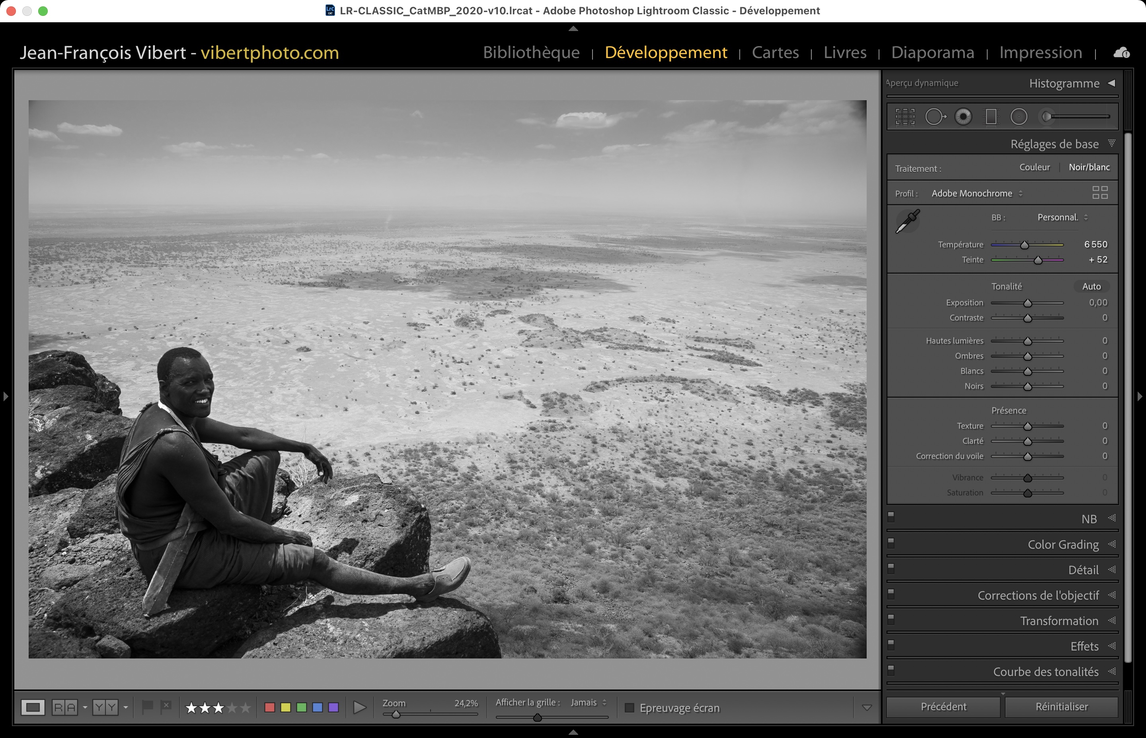1146x738 pixels.
Task: Click the Réinitialiser button
Action: pos(1061,707)
